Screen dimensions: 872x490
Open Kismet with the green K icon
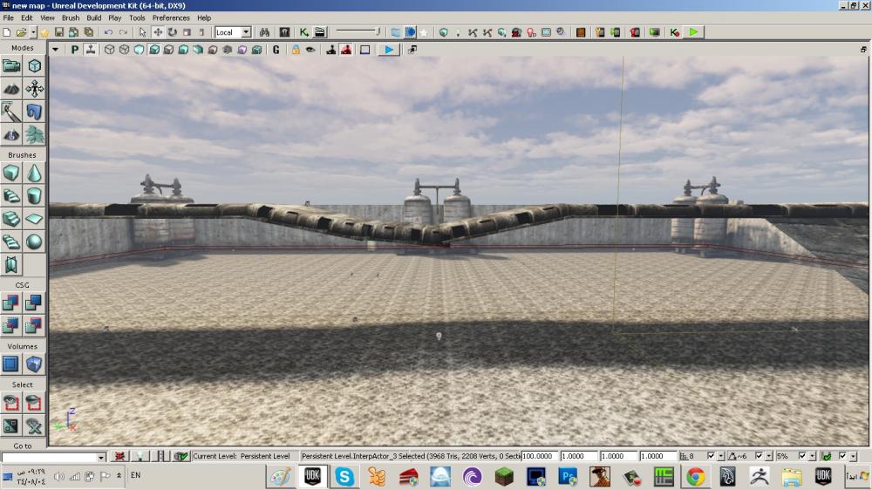(x=303, y=32)
